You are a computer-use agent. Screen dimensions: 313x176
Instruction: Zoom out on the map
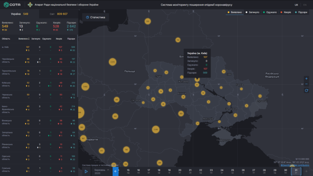[x=306, y=84]
